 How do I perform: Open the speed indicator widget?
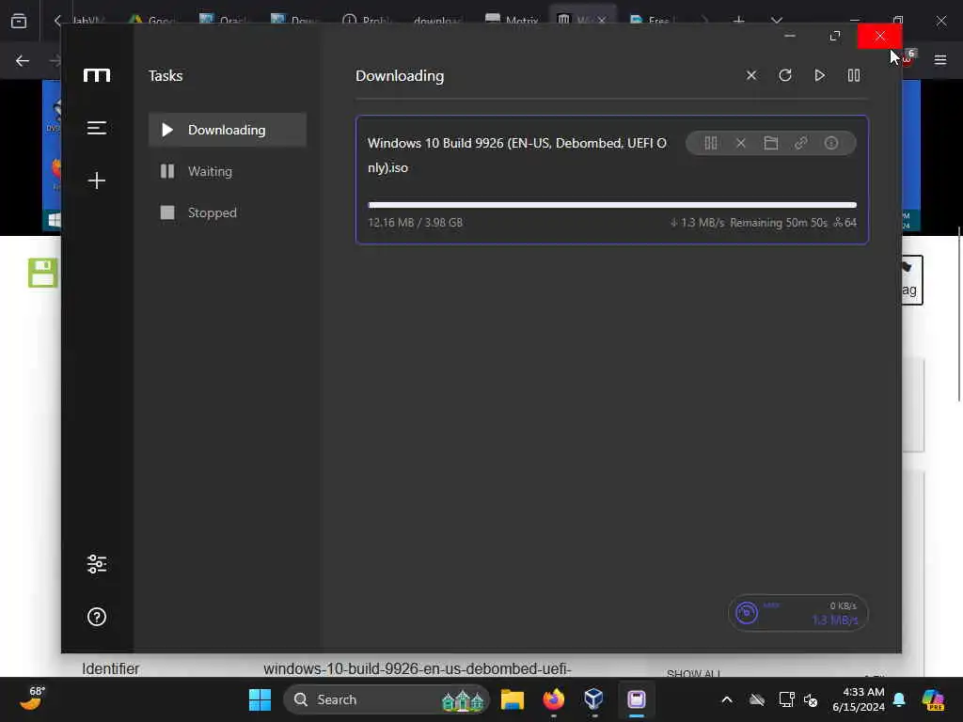[797, 613]
